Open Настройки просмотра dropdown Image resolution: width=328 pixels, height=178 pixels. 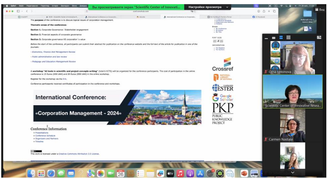pyautogui.click(x=208, y=7)
